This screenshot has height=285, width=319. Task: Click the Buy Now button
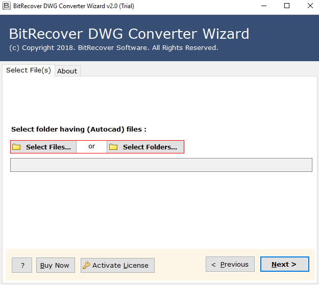pos(56,265)
